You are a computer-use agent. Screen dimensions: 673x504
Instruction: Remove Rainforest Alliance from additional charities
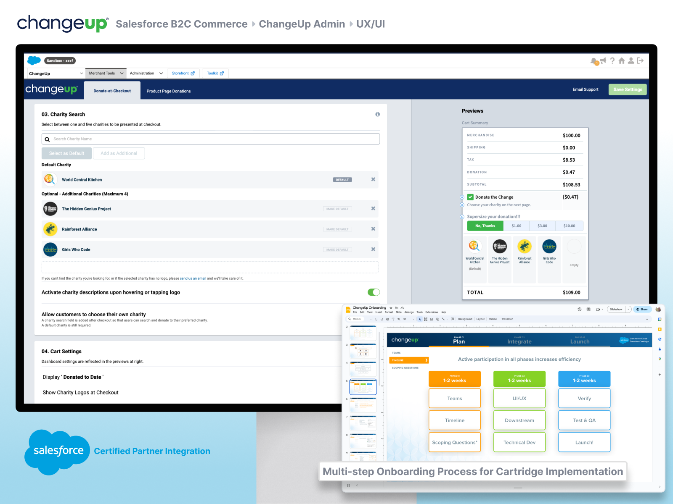tap(373, 229)
